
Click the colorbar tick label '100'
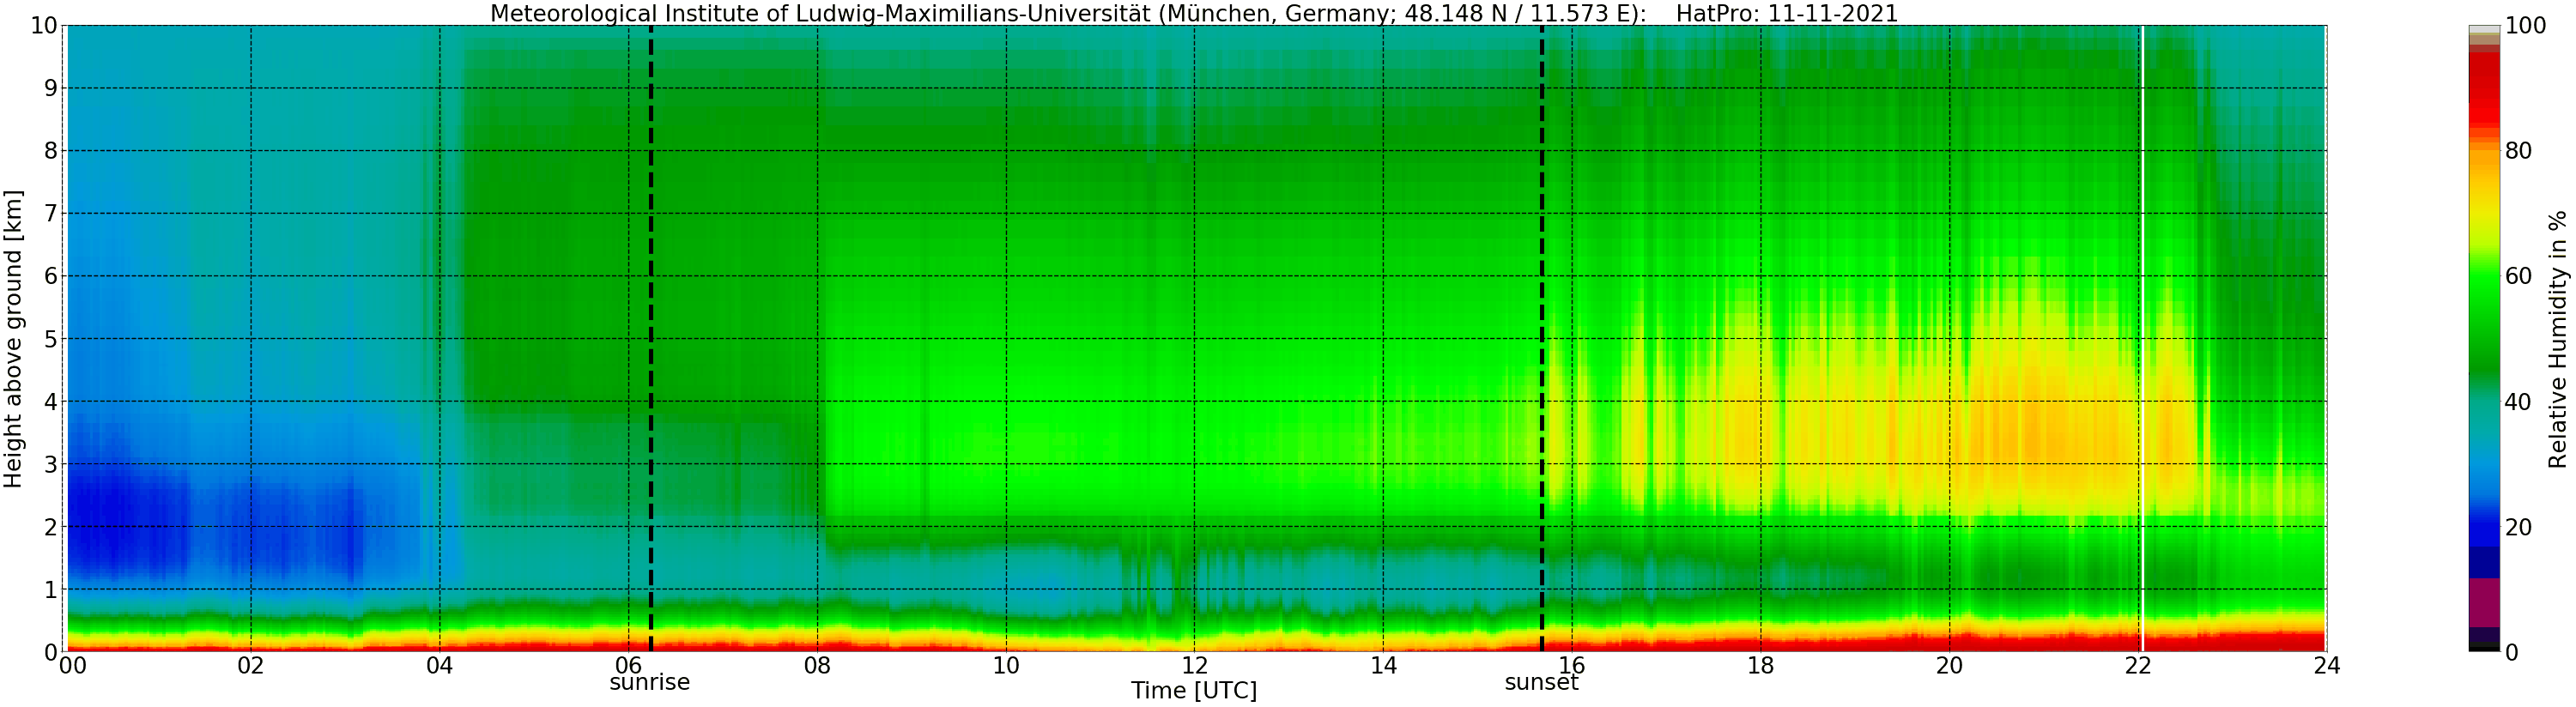(x=2525, y=26)
